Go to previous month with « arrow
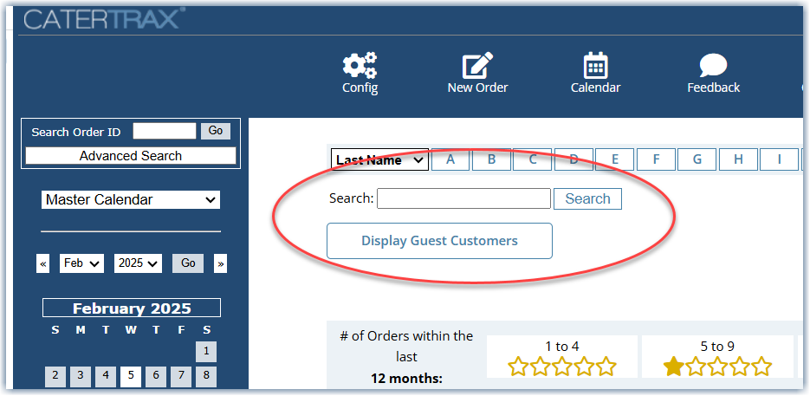This screenshot has width=810, height=396. [42, 263]
